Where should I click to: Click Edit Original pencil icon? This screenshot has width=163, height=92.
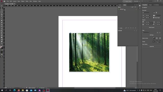click(x=135, y=28)
